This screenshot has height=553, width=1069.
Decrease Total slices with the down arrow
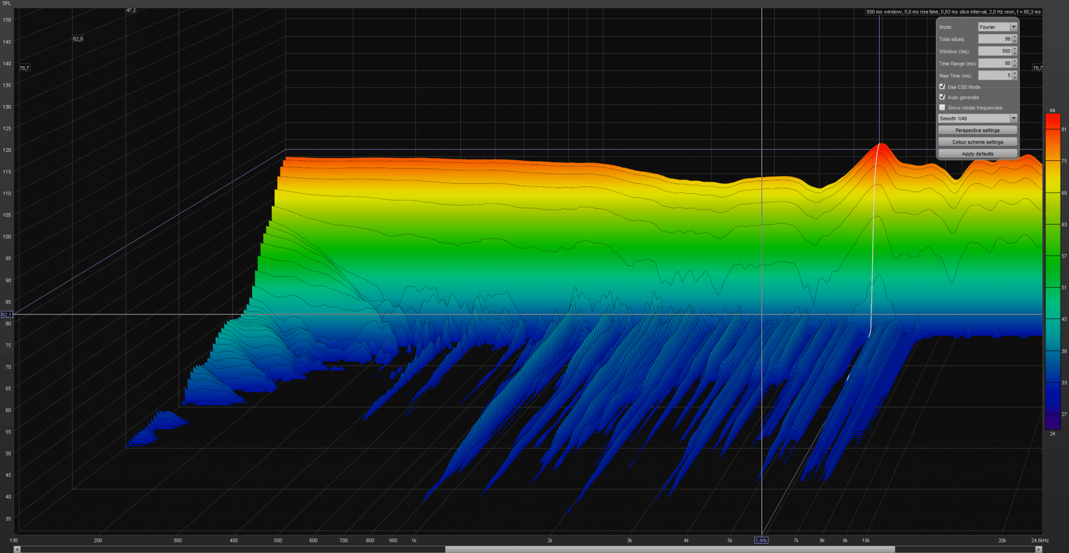pos(1015,41)
